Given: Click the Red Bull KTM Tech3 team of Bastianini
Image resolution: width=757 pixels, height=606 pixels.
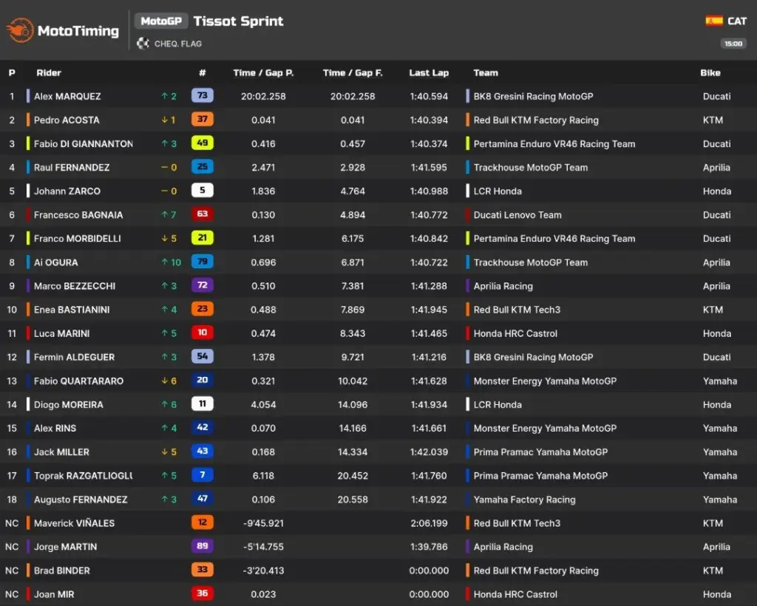Looking at the screenshot, I should coord(517,310).
